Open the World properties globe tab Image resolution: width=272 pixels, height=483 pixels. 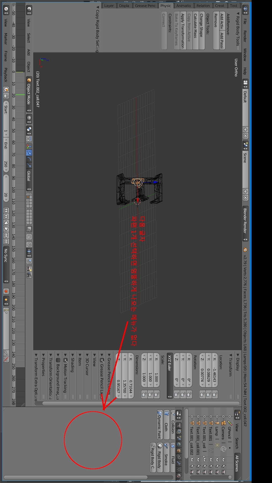coord(179,444)
